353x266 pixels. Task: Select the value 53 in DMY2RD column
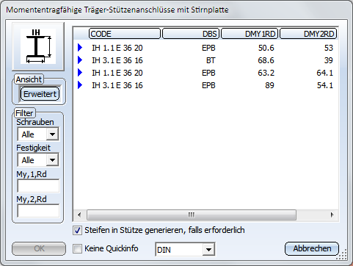pos(329,48)
